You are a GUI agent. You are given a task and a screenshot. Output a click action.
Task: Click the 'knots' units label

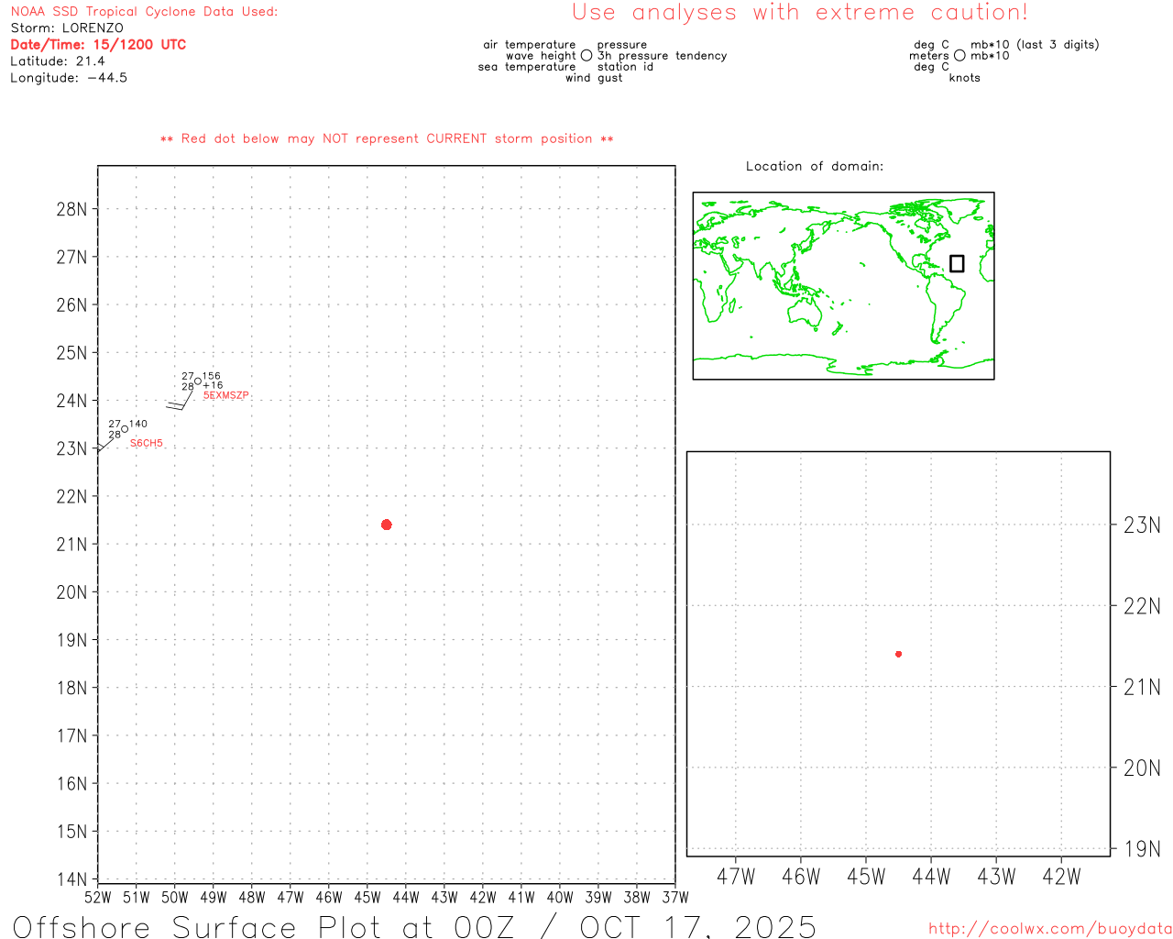coord(965,78)
